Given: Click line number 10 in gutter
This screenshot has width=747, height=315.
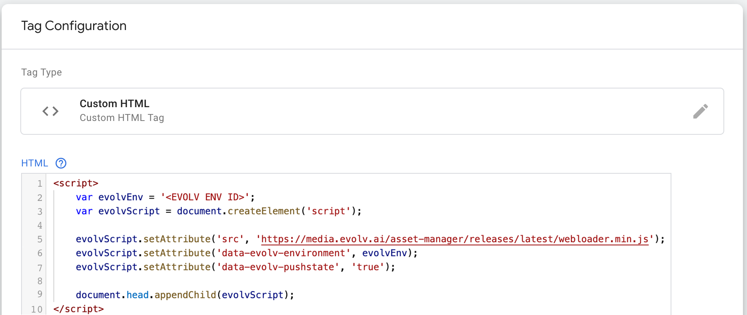Looking at the screenshot, I should 37,309.
